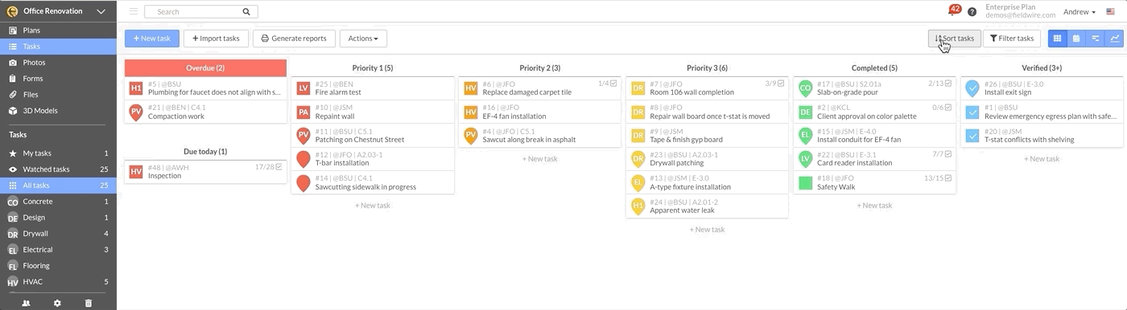The image size is (1127, 310).
Task: Toggle checkbox on Review emergency egress plan task
Action: 972,112
